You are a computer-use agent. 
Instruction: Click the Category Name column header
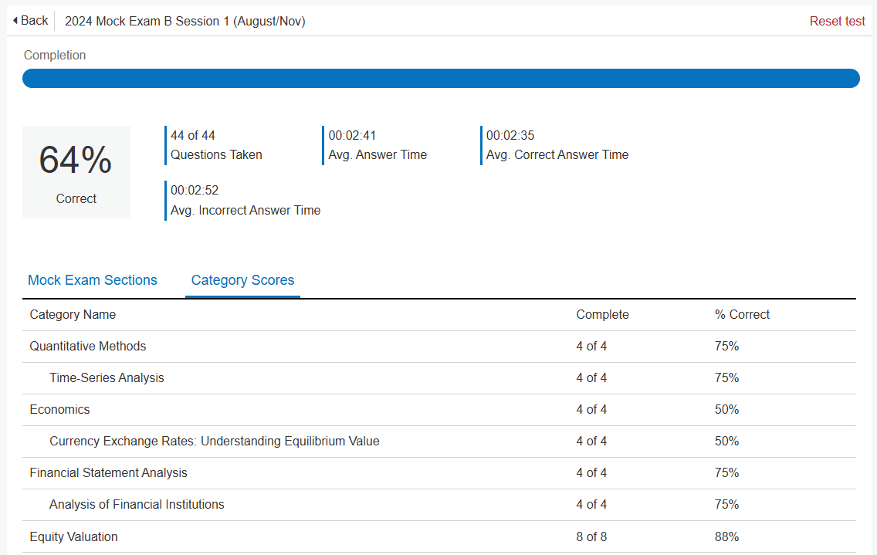73,314
